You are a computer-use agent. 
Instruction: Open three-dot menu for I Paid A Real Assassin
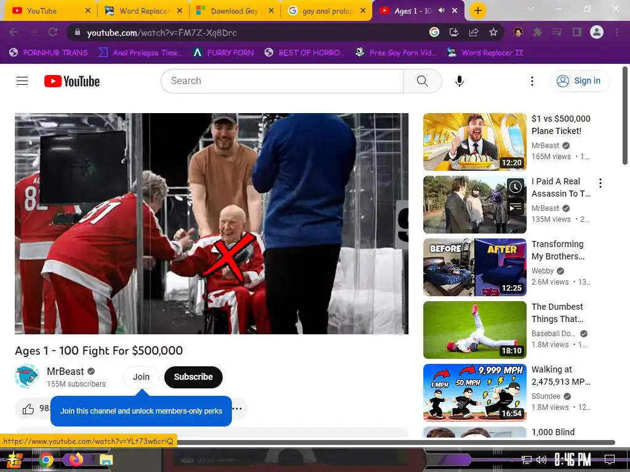click(x=600, y=183)
